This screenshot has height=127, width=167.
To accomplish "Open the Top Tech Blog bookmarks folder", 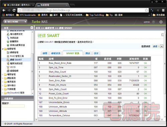I will coord(95,15).
